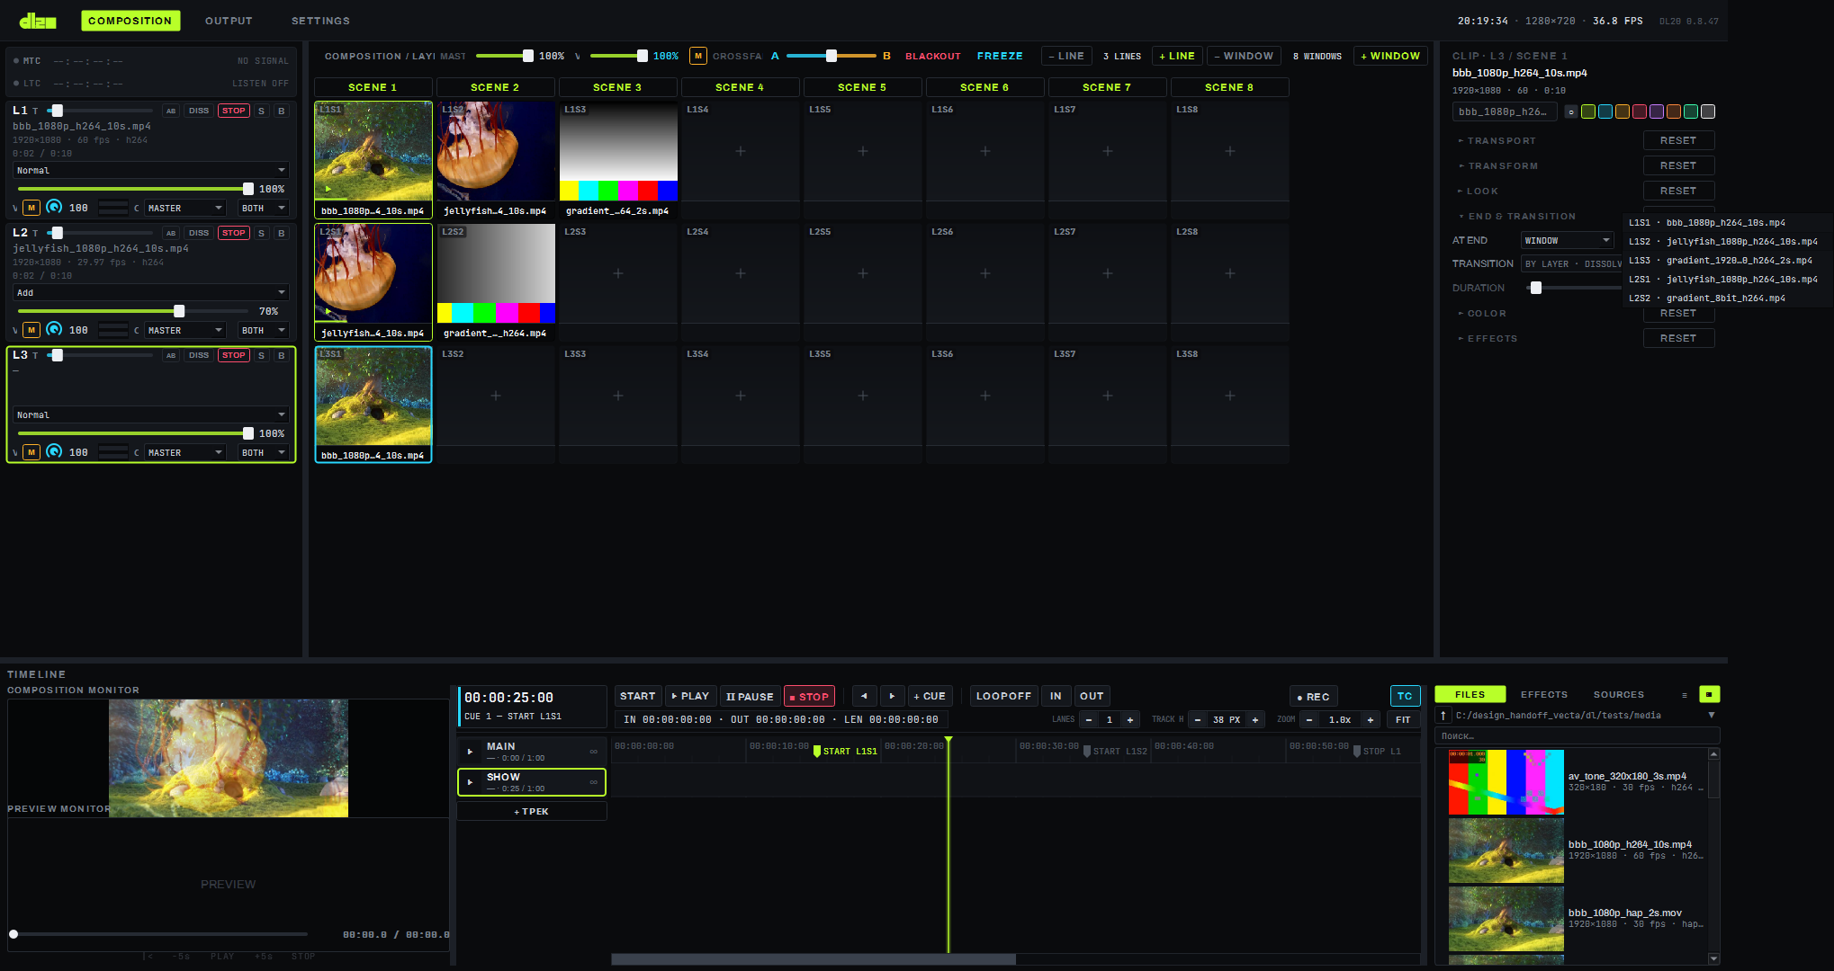Increase timeline ZOOM with plus
1834x971 pixels.
tap(1371, 719)
